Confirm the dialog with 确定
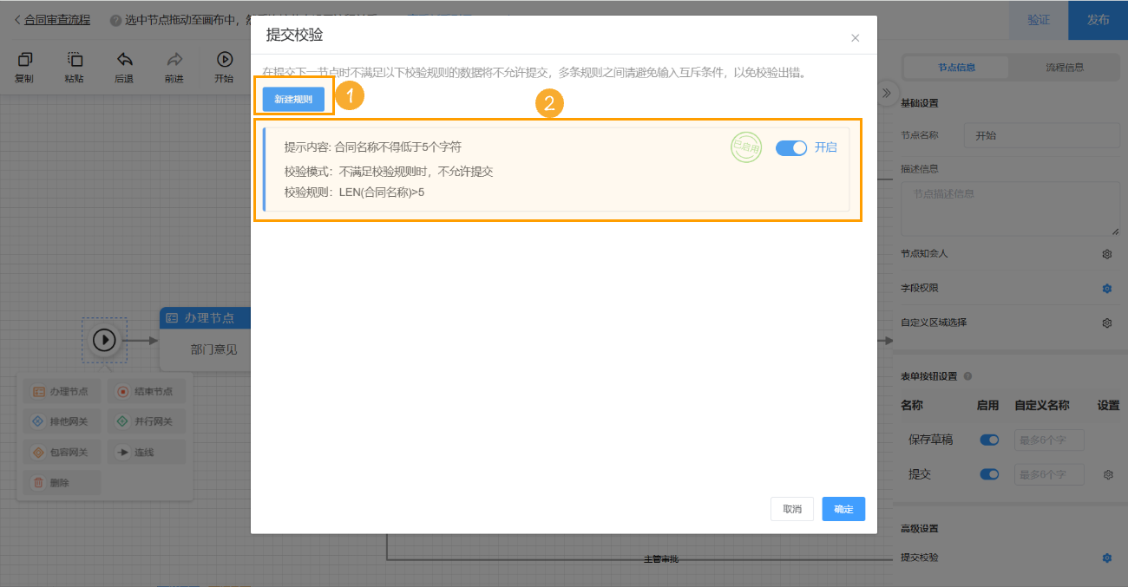The image size is (1128, 587). (x=843, y=509)
